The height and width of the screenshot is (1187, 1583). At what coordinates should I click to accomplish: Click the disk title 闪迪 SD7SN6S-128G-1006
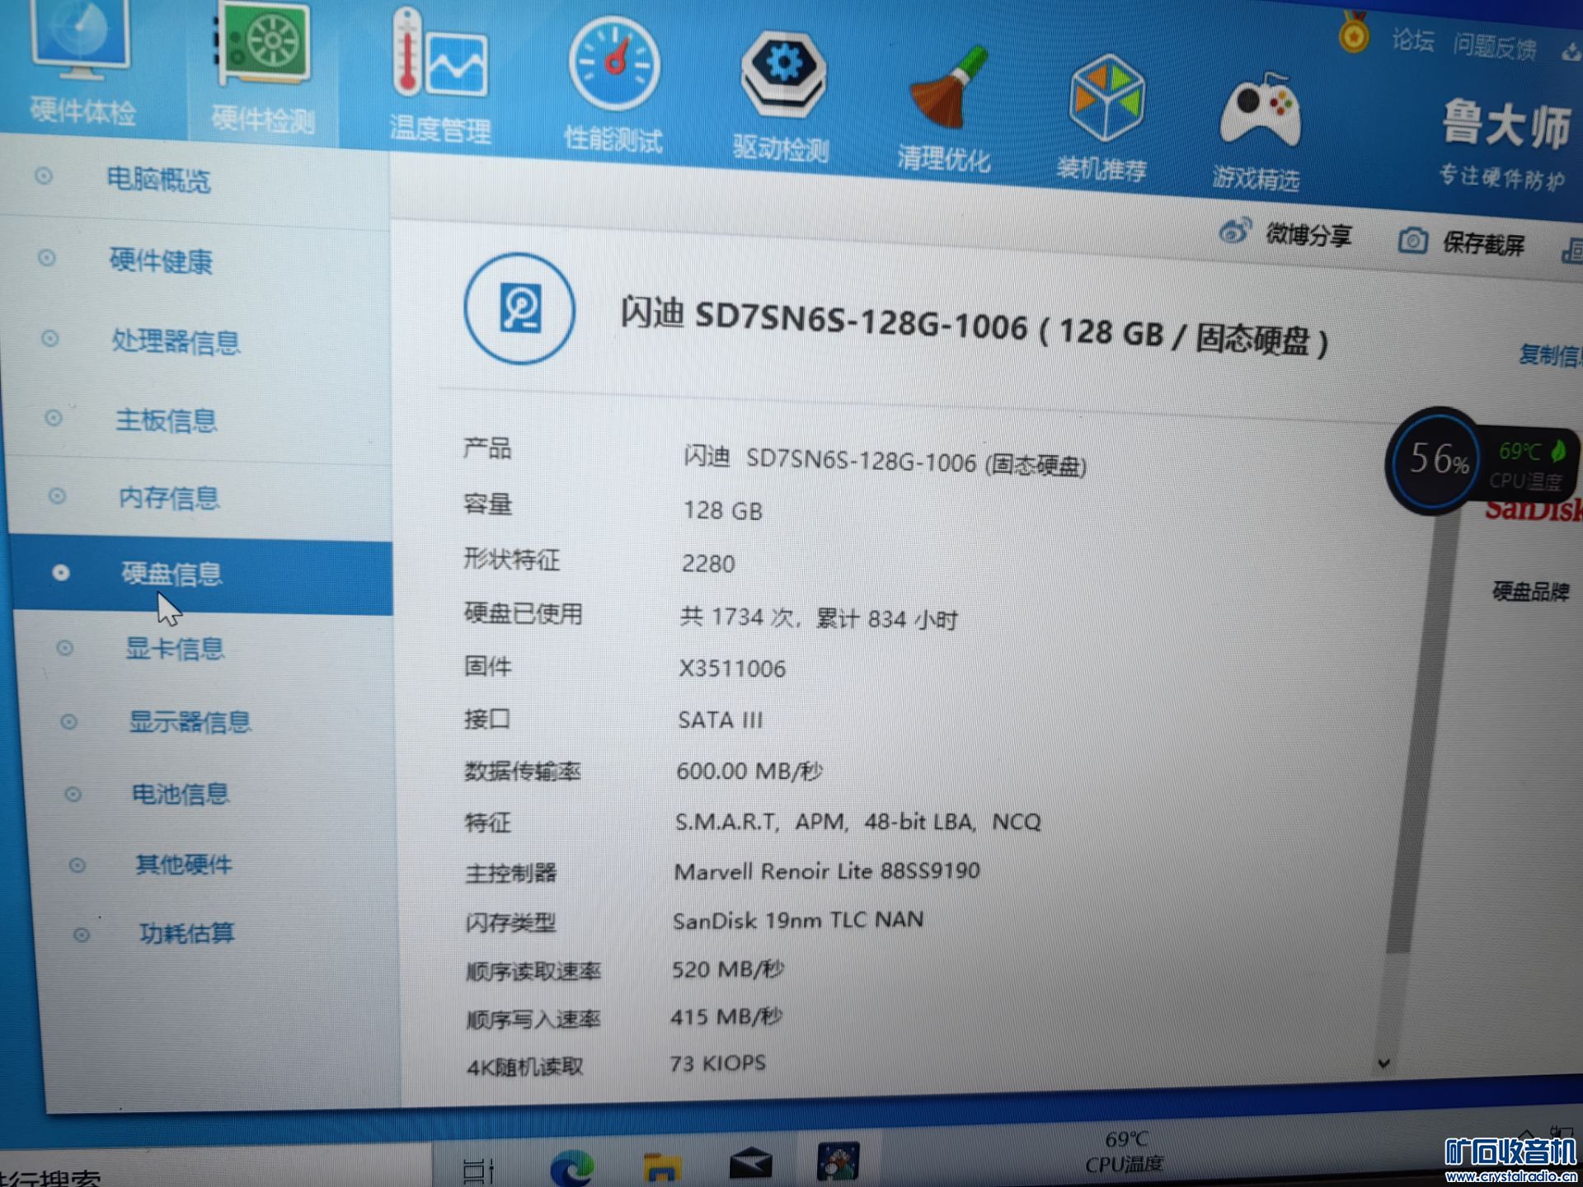coord(973,328)
